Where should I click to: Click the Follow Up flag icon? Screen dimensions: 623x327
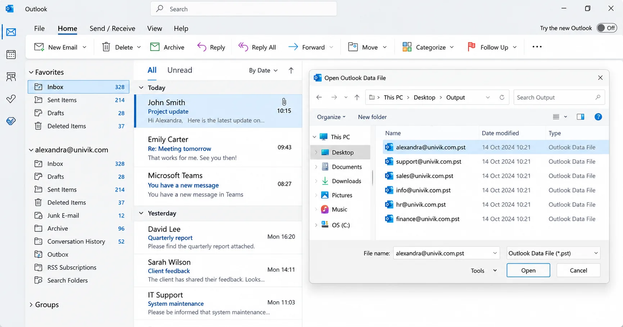pyautogui.click(x=471, y=47)
